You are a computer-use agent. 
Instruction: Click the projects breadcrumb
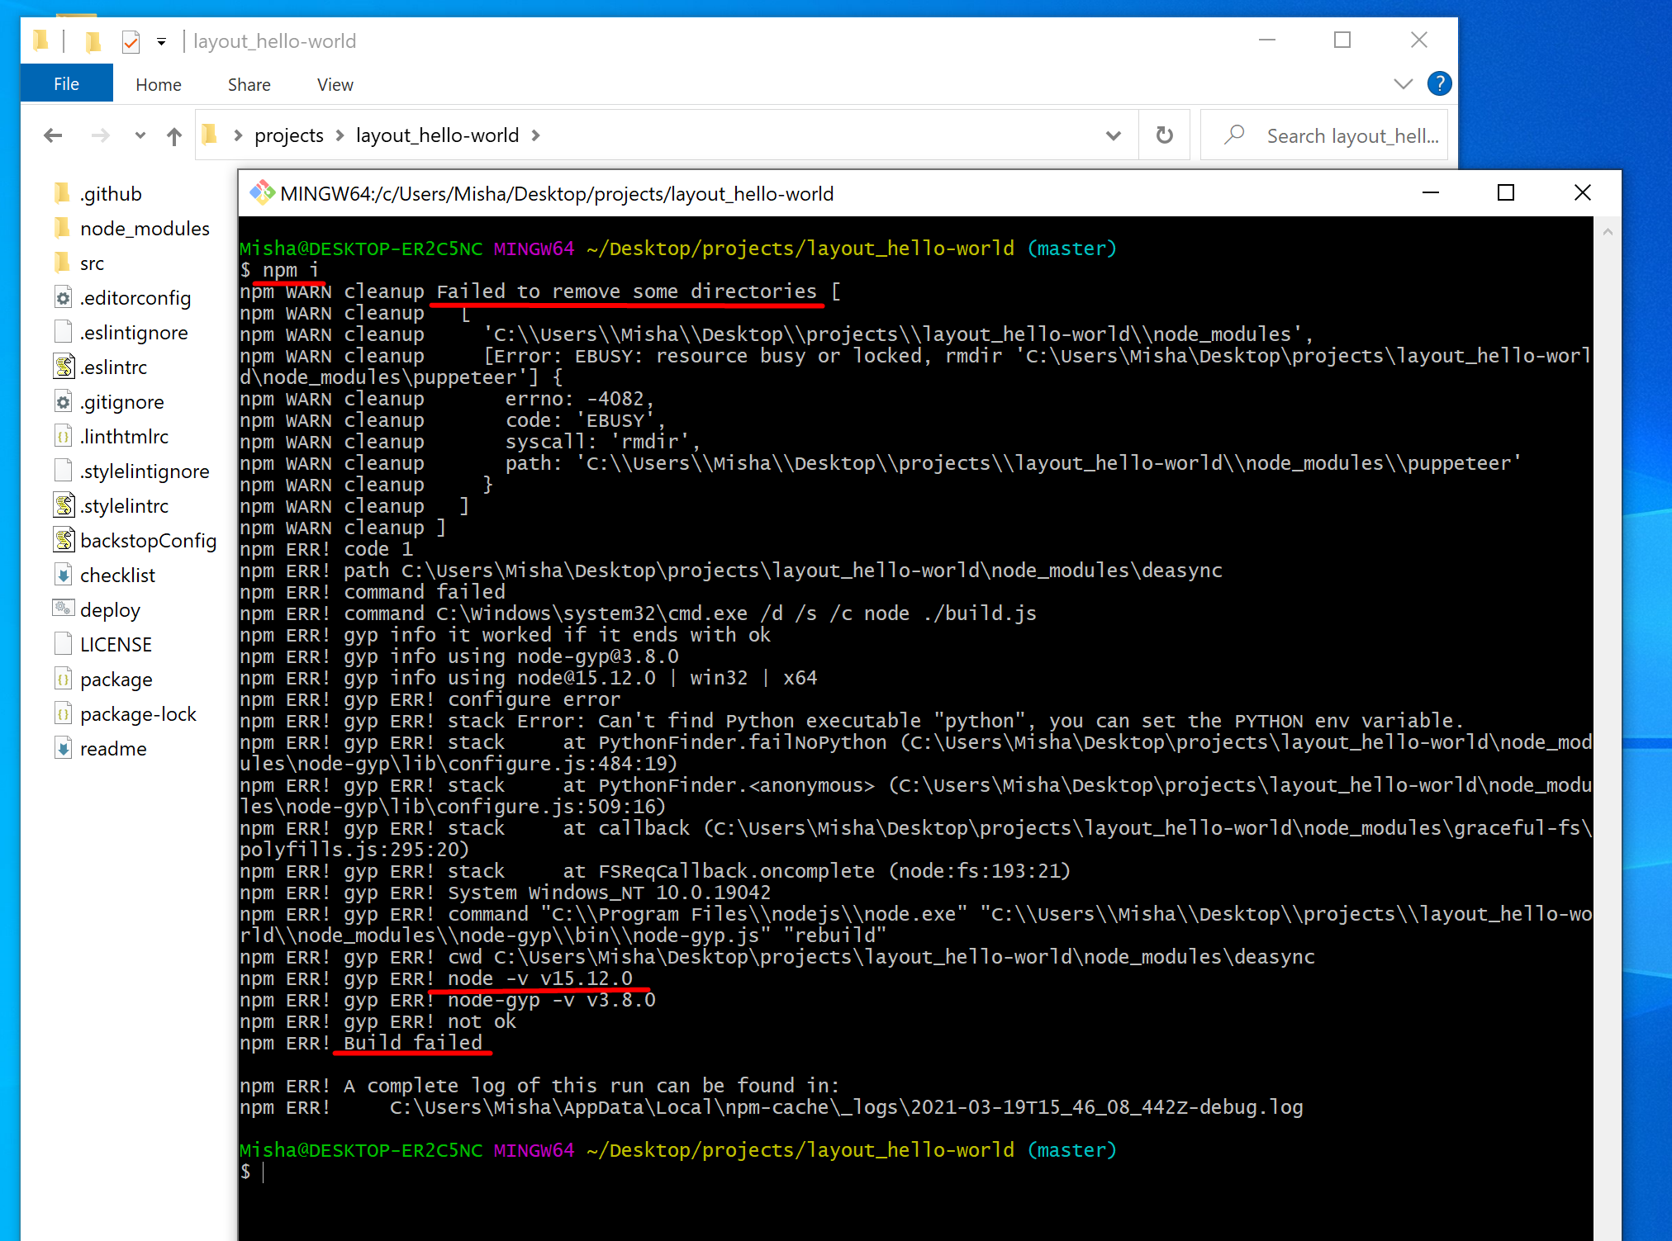pyautogui.click(x=289, y=135)
